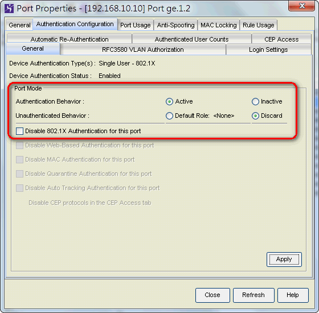Screen dimensions: 319x313
Task: Open the Anti-Spoofing tab
Action: 175,25
